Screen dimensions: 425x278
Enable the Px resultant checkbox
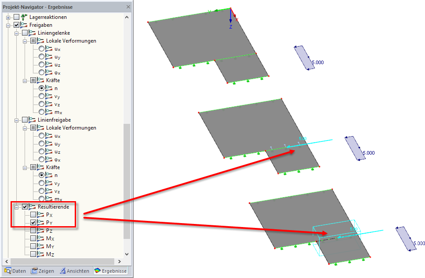(x=33, y=215)
